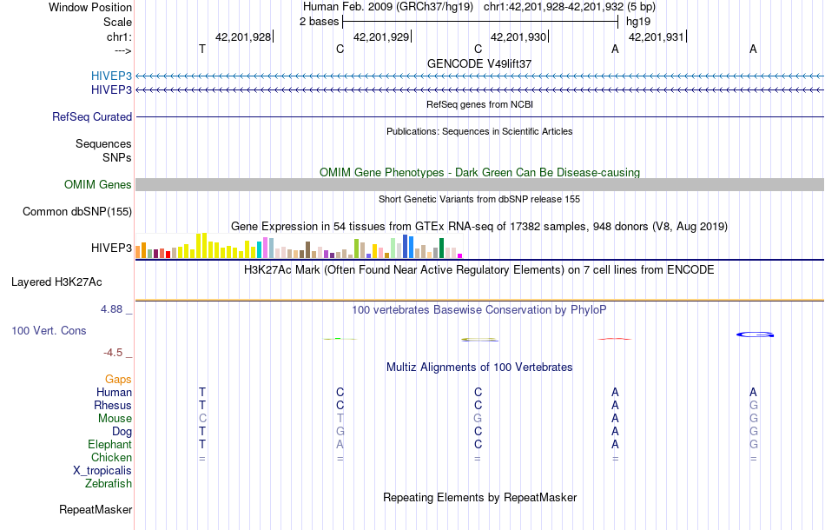Click the OMIM Gene Phenotypes track title
Image resolution: width=825 pixels, height=530 pixels.
click(x=479, y=173)
